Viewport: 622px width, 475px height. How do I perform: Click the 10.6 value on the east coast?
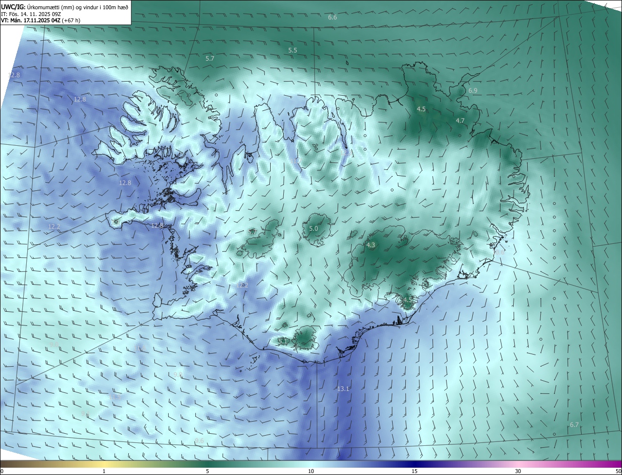click(499, 252)
